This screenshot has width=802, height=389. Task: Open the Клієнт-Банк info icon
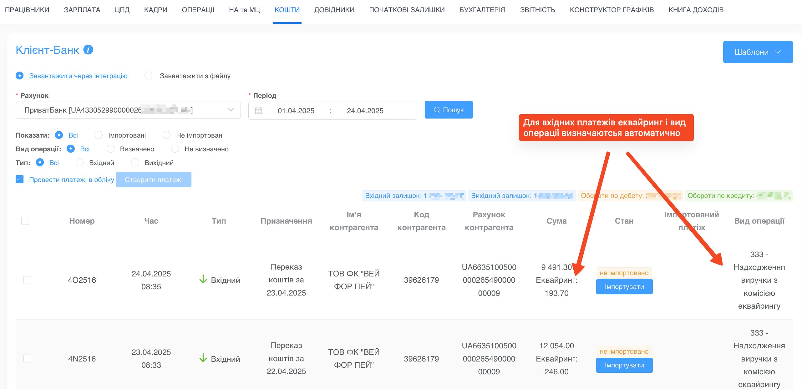point(88,50)
